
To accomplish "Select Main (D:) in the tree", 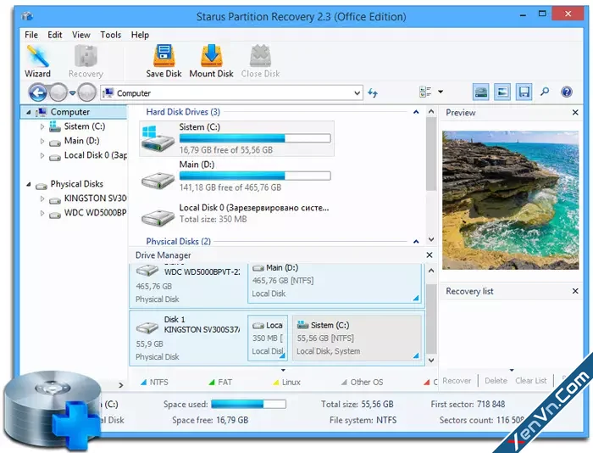I will click(x=81, y=141).
